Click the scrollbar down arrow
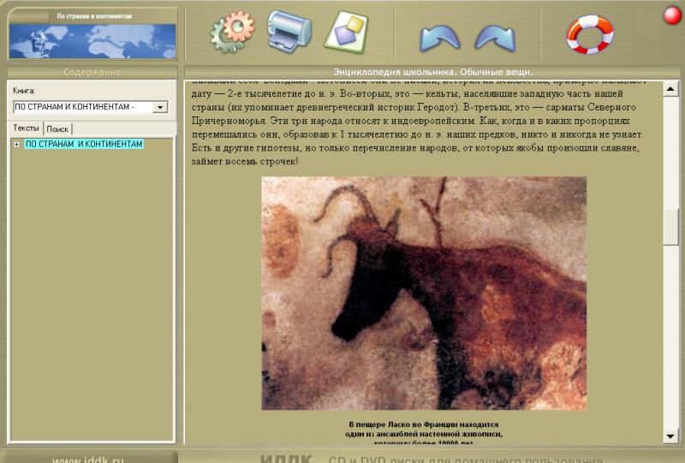The width and height of the screenshot is (685, 463). pos(671,437)
